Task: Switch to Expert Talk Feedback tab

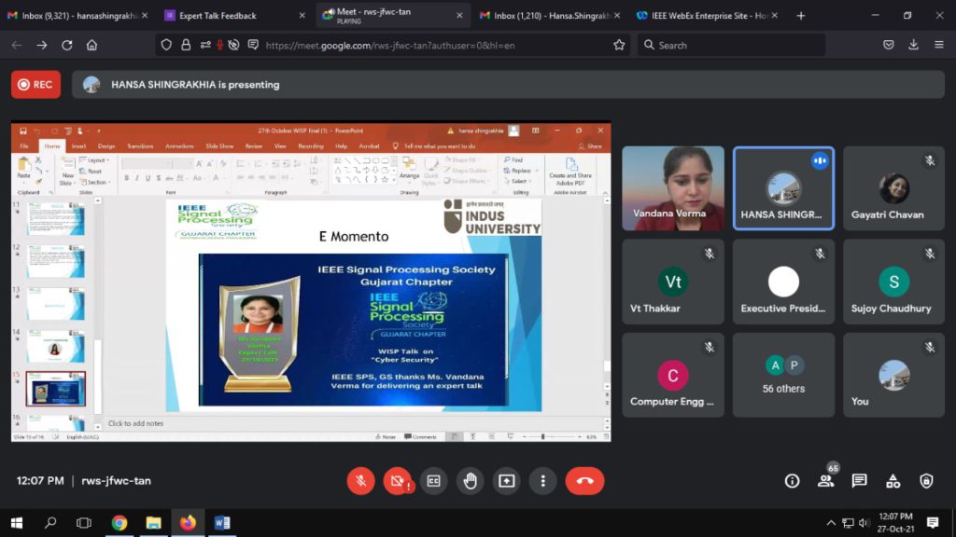Action: point(233,16)
